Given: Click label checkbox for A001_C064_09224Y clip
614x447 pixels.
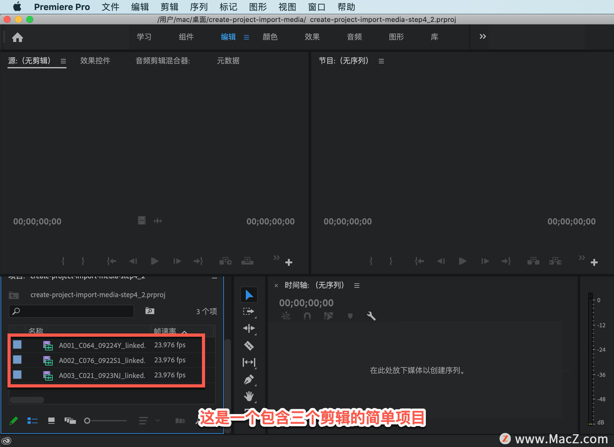Looking at the screenshot, I should click(x=17, y=345).
